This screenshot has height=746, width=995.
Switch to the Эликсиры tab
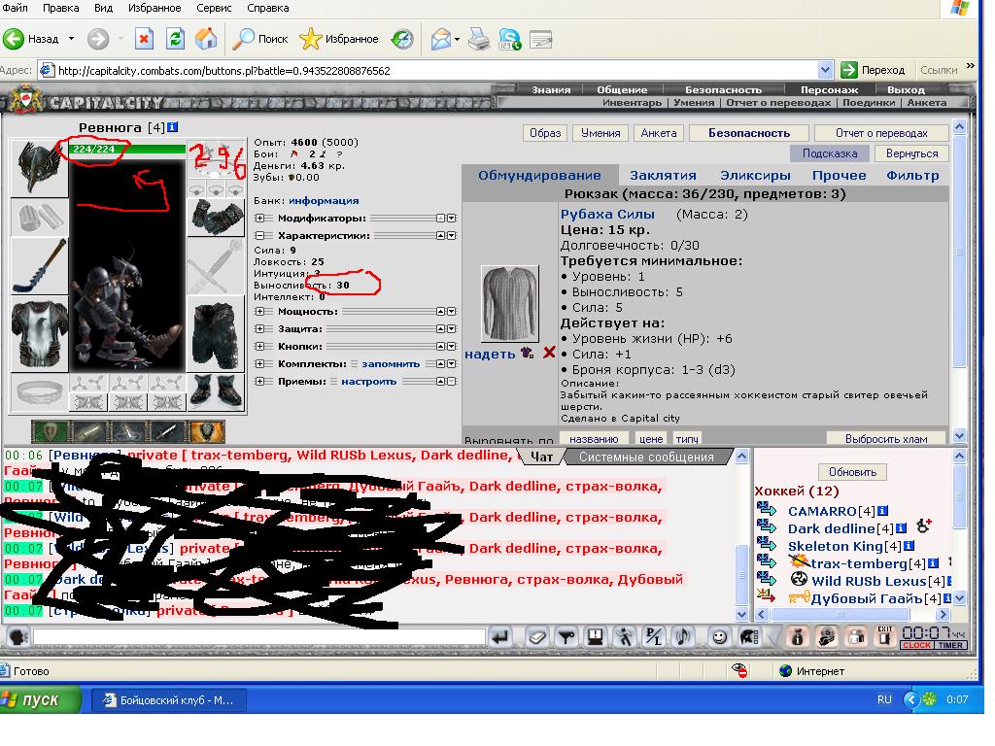pyautogui.click(x=755, y=175)
